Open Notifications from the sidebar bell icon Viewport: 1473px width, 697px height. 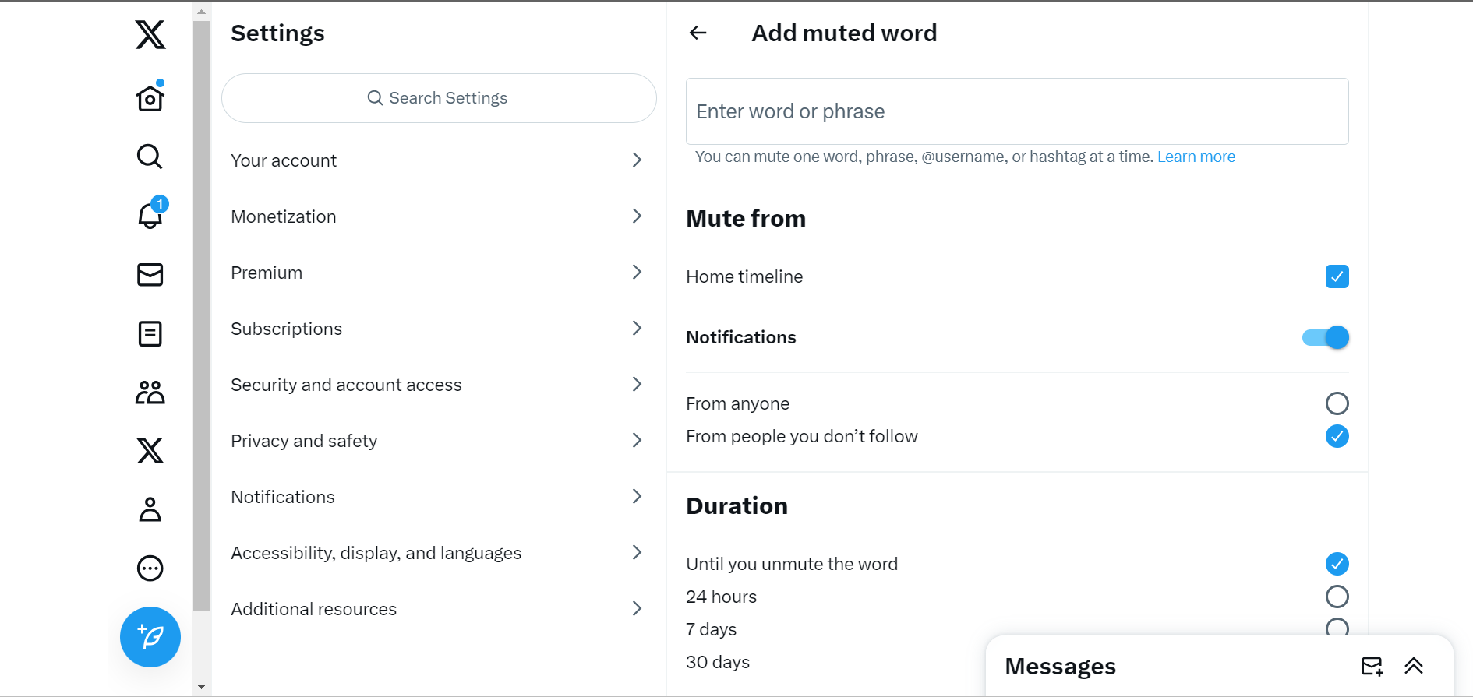pos(149,216)
